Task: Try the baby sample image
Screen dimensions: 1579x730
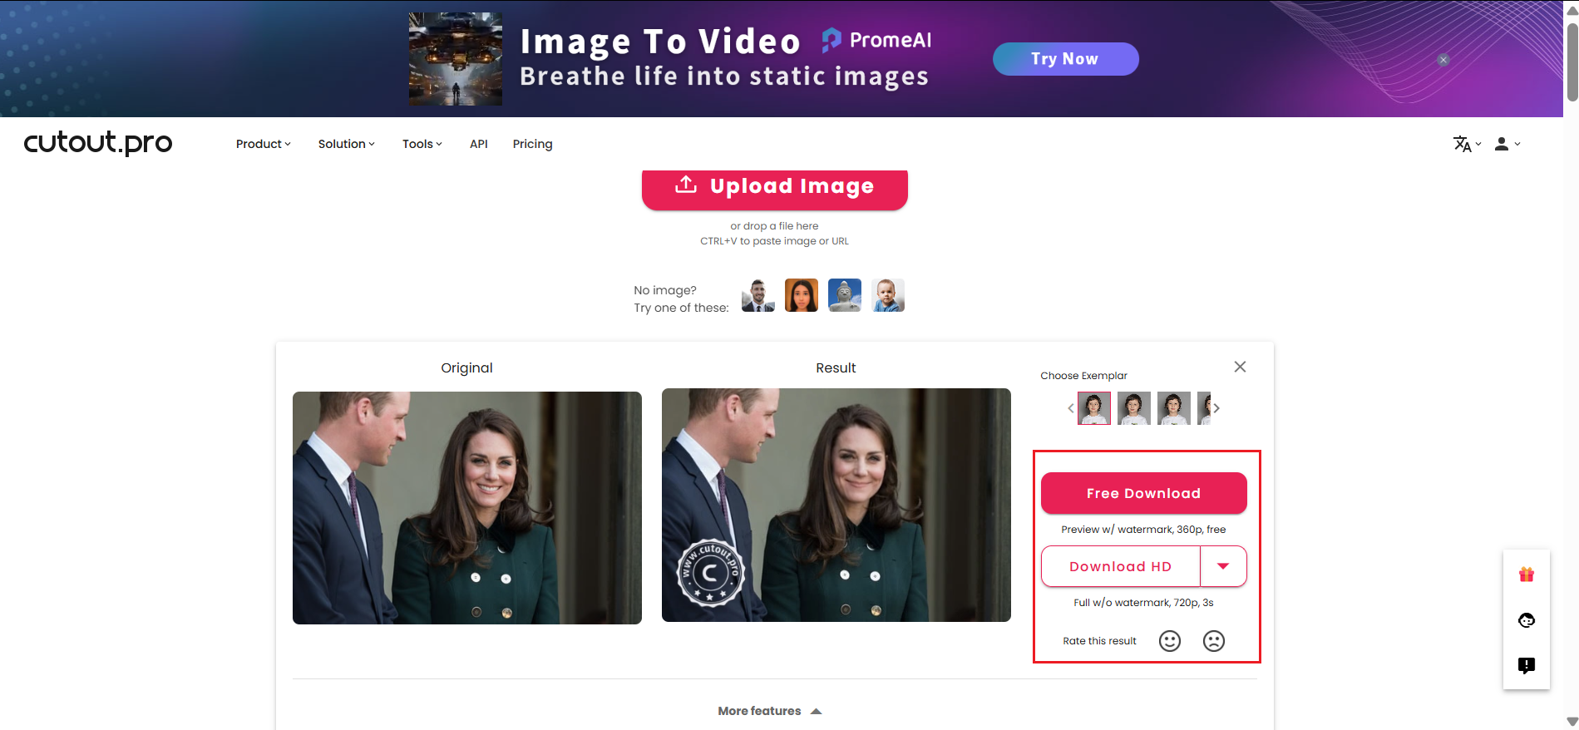Action: point(888,295)
